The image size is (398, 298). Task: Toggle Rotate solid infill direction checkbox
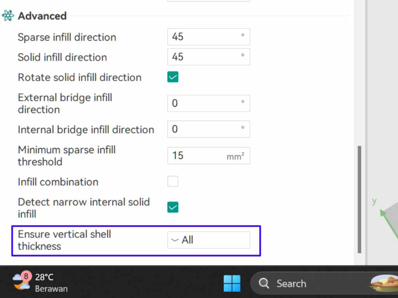click(173, 77)
